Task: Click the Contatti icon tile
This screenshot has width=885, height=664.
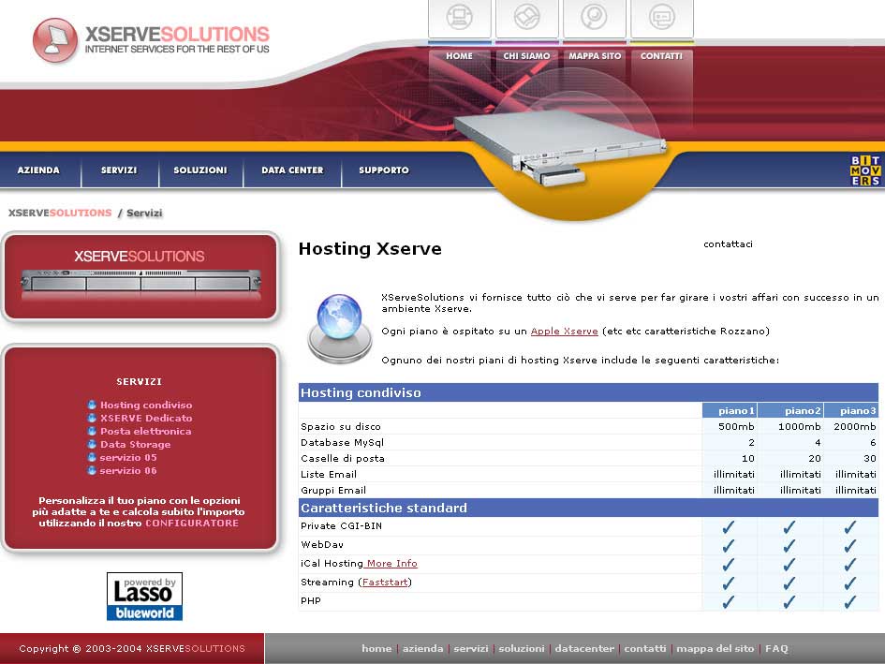Action: pos(662,19)
